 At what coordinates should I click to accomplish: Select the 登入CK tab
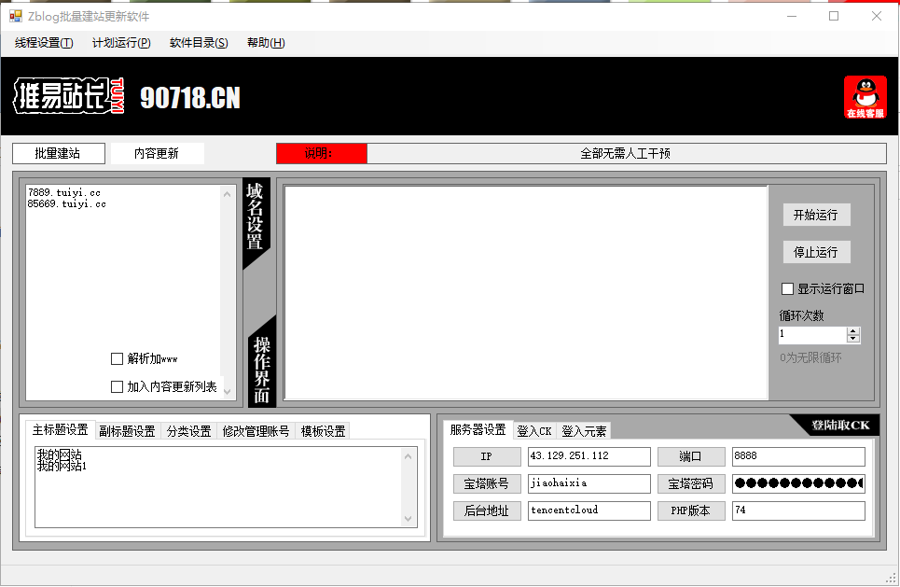533,431
